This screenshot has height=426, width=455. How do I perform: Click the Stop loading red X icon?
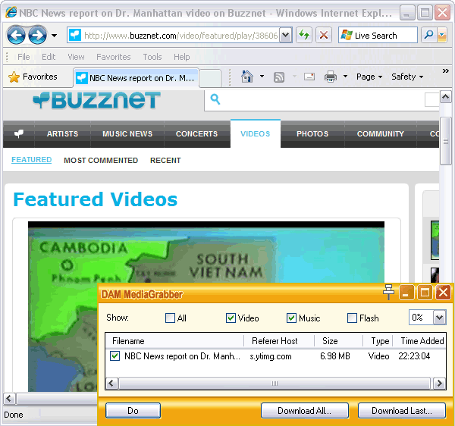point(324,36)
